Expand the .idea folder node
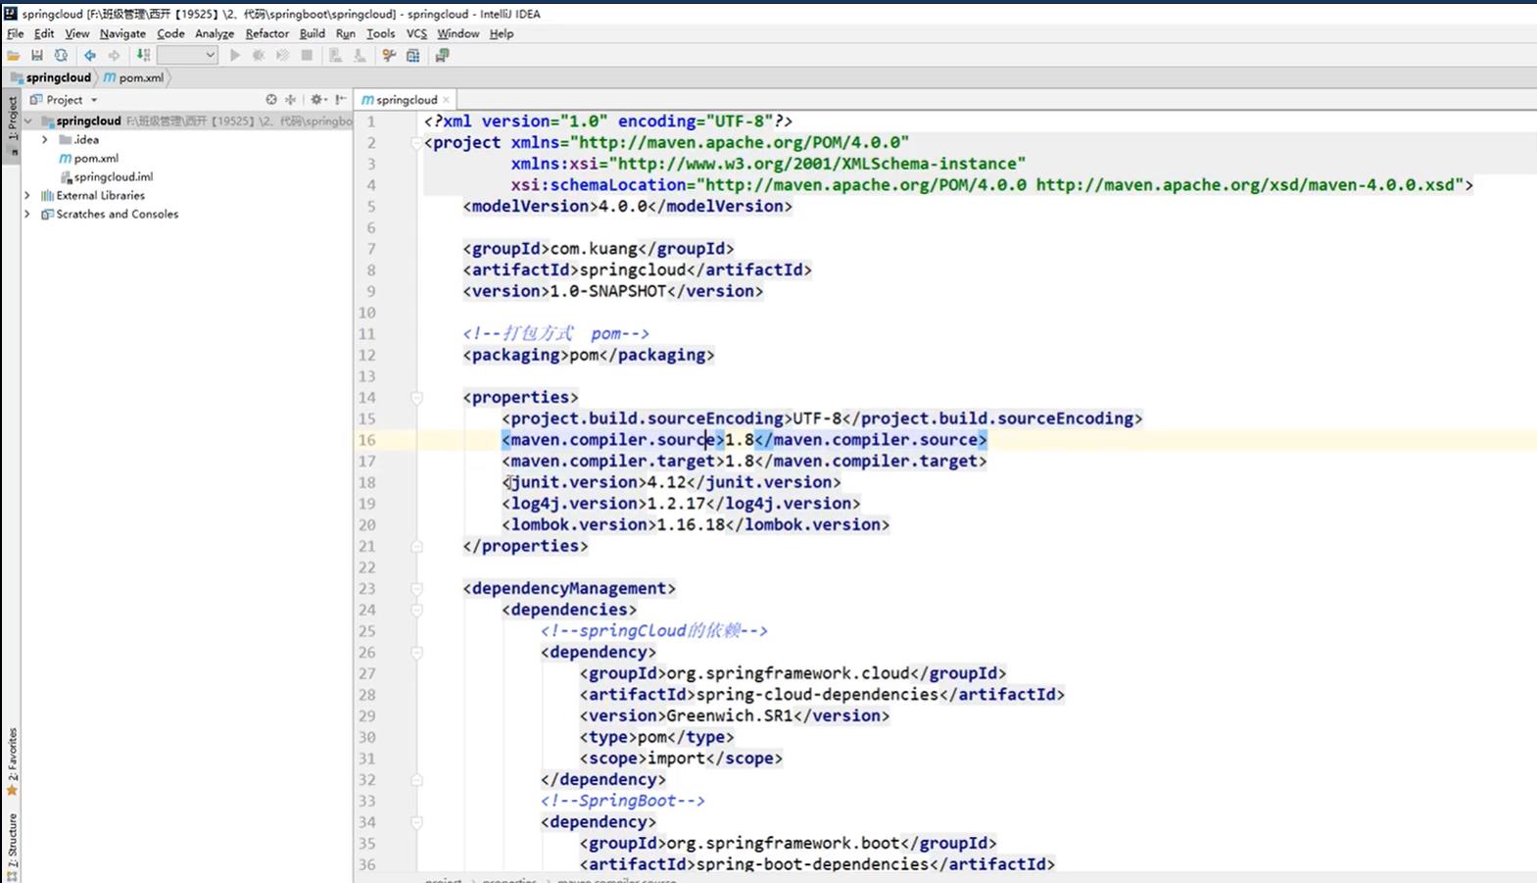 [x=45, y=140]
